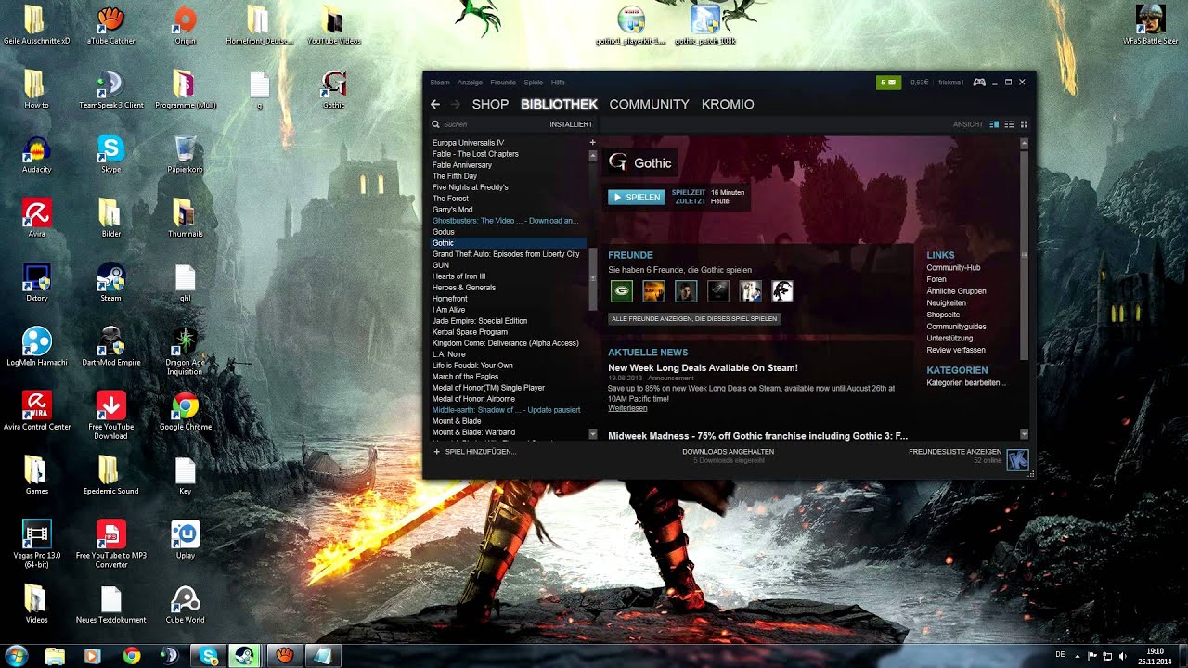The height and width of the screenshot is (668, 1188).
Task: Open the Cube World desktop icon
Action: (185, 599)
